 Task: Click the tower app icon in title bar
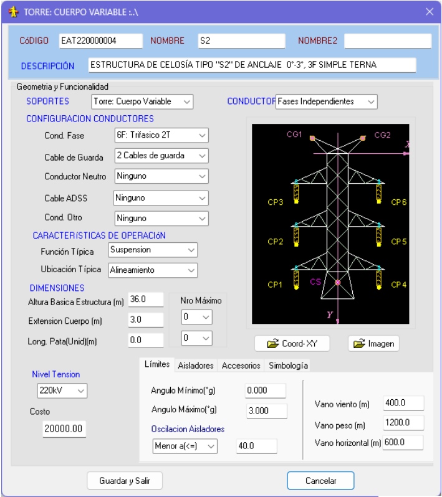(x=13, y=12)
